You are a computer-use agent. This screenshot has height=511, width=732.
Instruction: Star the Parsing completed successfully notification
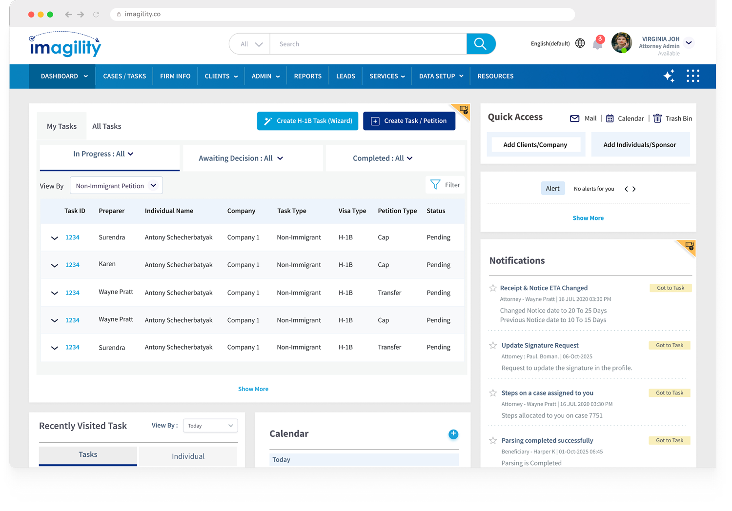(493, 441)
